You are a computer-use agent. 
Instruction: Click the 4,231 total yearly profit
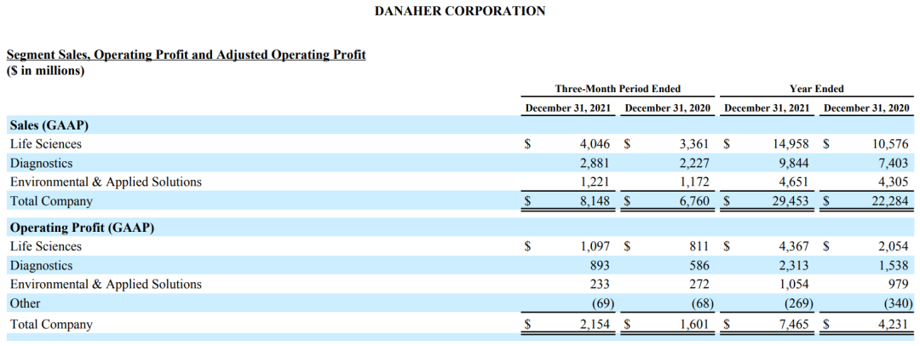click(x=893, y=324)
